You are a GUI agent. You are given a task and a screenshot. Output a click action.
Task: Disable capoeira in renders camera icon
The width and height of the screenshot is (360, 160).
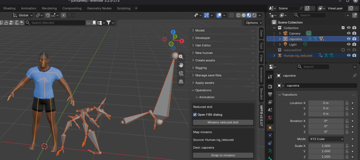[x=354, y=39]
